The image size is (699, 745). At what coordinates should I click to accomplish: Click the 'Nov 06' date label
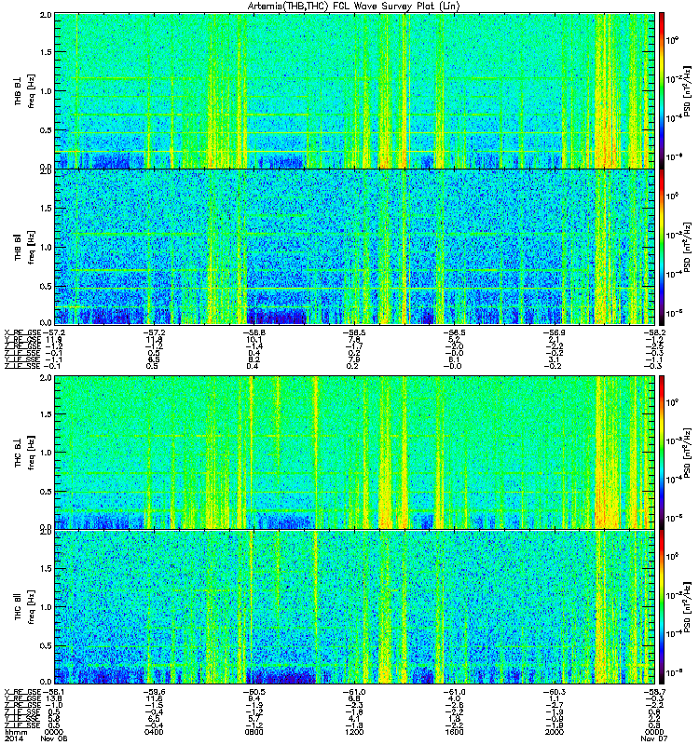pyautogui.click(x=54, y=738)
